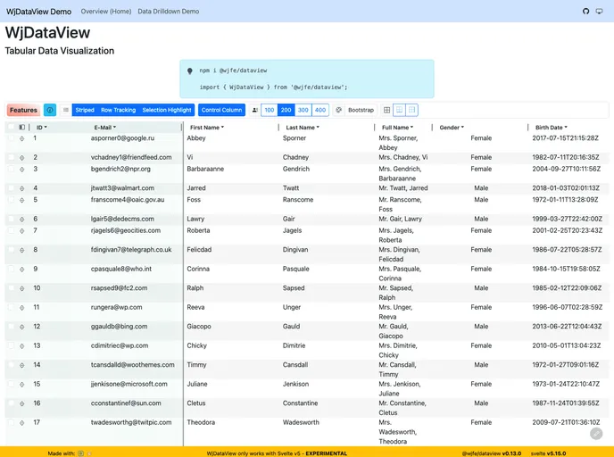Click the info icon button beside Features

tap(50, 110)
